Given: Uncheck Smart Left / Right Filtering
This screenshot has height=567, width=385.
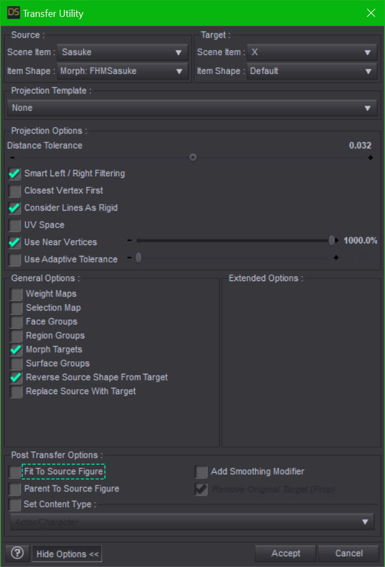Looking at the screenshot, I should pos(15,174).
